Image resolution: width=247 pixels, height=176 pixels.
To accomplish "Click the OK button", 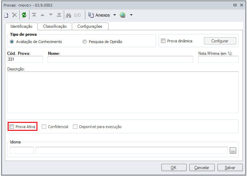I will pyautogui.click(x=174, y=167).
